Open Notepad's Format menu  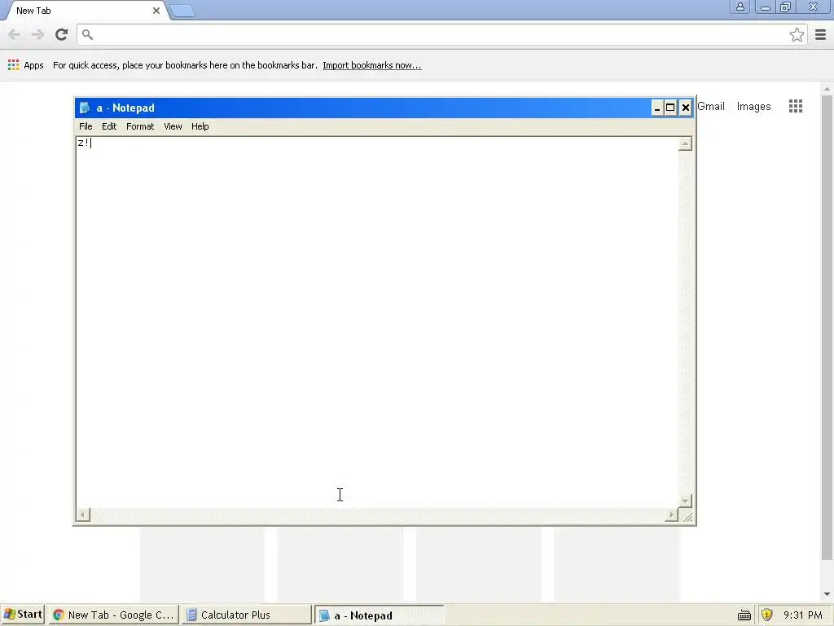(140, 126)
